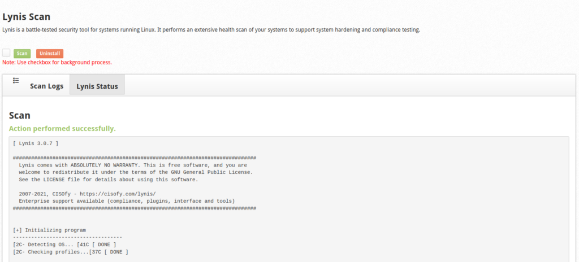Click the LICENSE file log line
Screen dimensions: 579x262
[x=108, y=180]
